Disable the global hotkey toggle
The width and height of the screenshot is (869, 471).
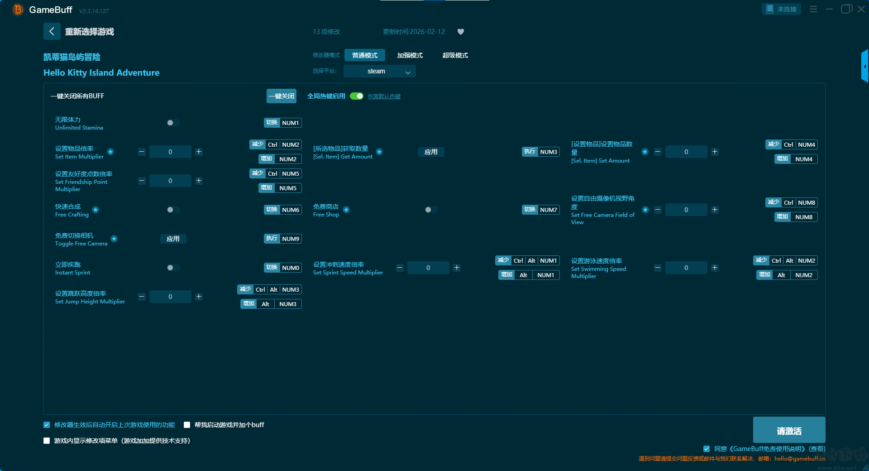357,96
